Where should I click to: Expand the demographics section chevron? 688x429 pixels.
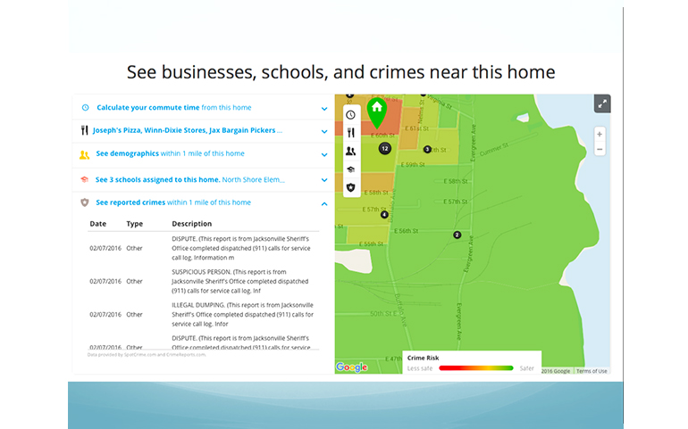point(324,155)
